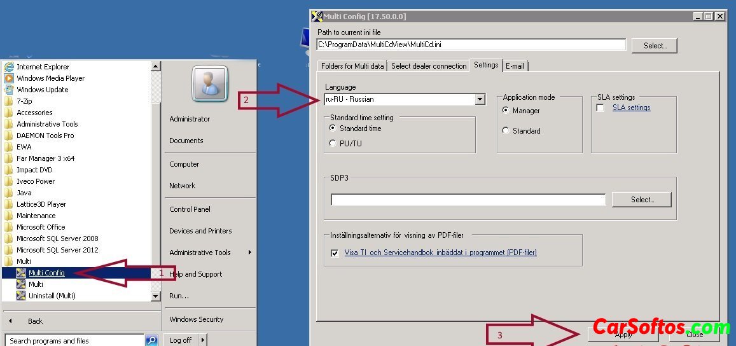Screen dimensions: 736x346
Task: Uncheck the Visa TI och Servicehandbok checkbox
Action: [335, 253]
